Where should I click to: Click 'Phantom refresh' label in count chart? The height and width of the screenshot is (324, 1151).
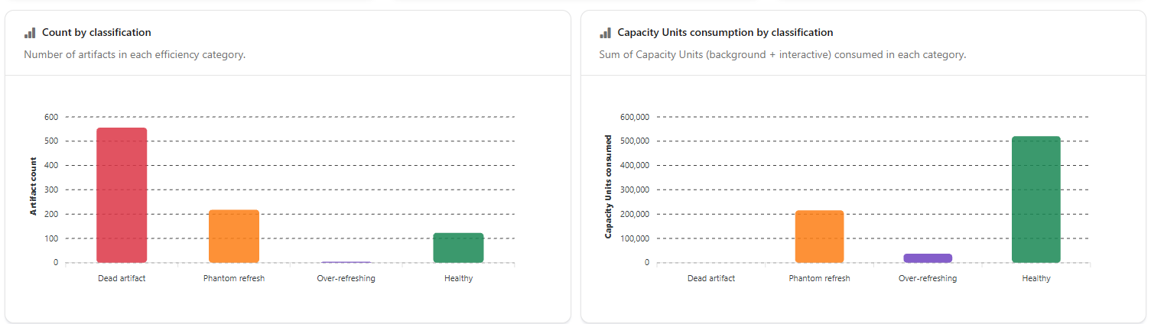coord(234,278)
